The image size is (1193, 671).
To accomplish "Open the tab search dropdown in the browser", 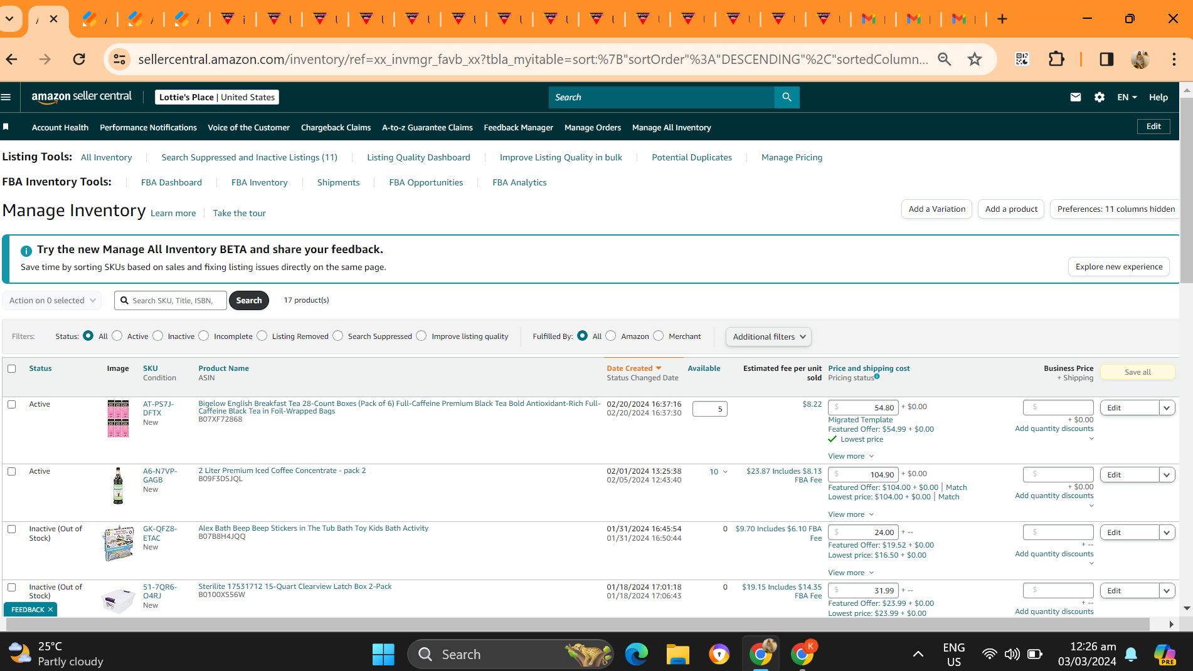I will 10,19.
